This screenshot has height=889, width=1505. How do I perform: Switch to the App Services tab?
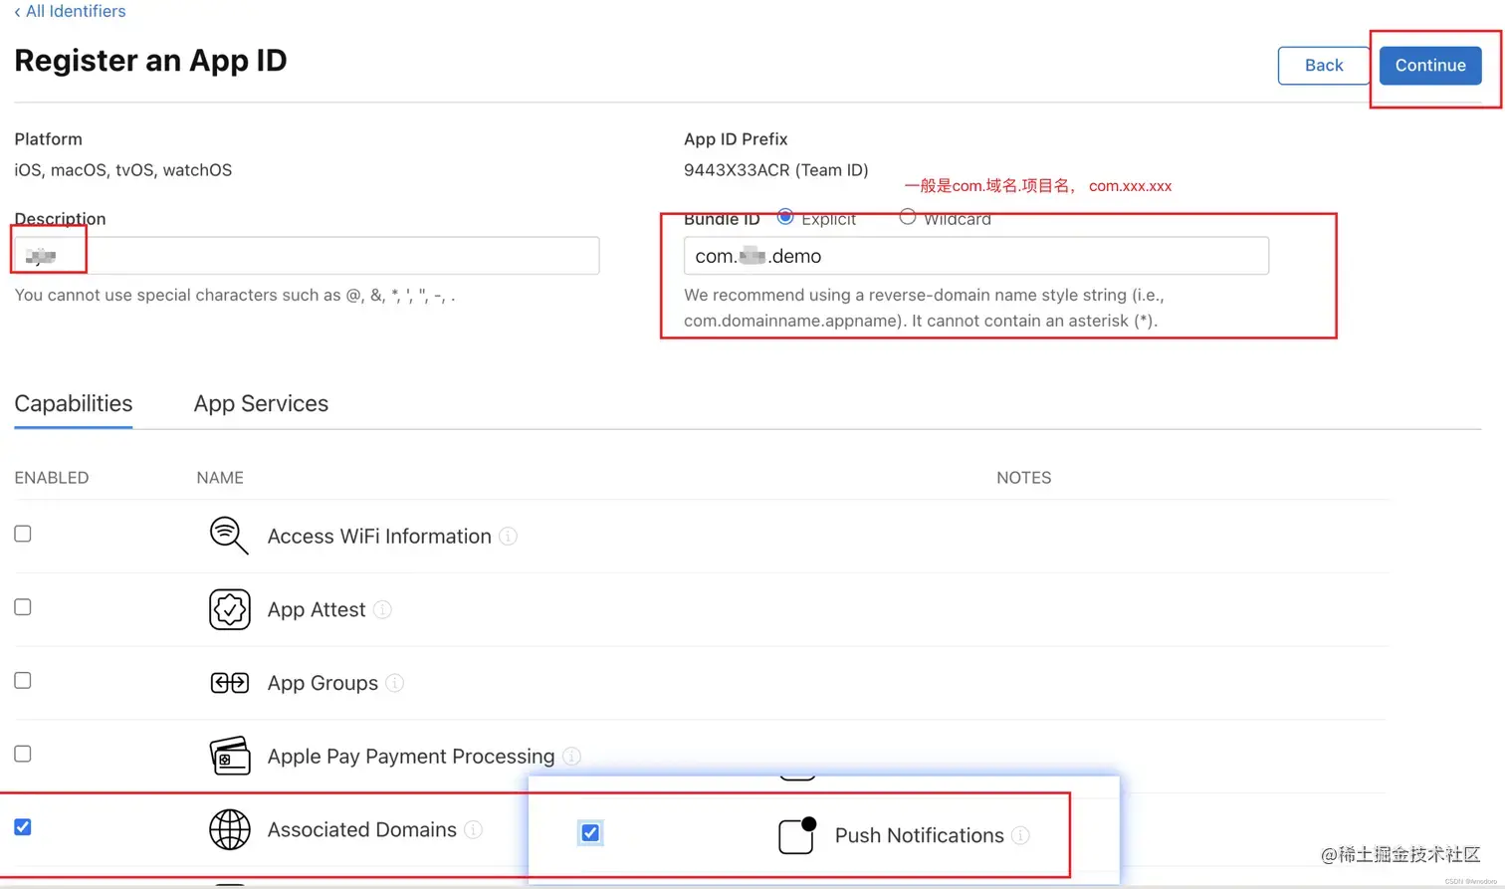coord(261,403)
